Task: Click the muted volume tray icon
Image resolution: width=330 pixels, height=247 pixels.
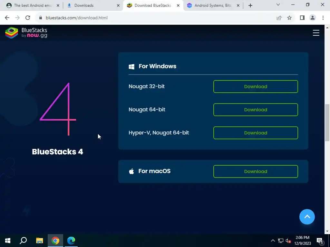Action: point(288,241)
